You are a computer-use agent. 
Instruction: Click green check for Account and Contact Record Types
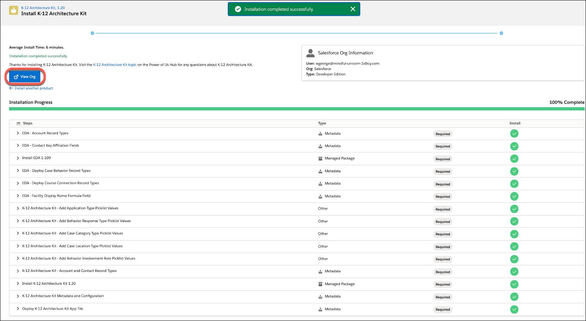click(514, 272)
